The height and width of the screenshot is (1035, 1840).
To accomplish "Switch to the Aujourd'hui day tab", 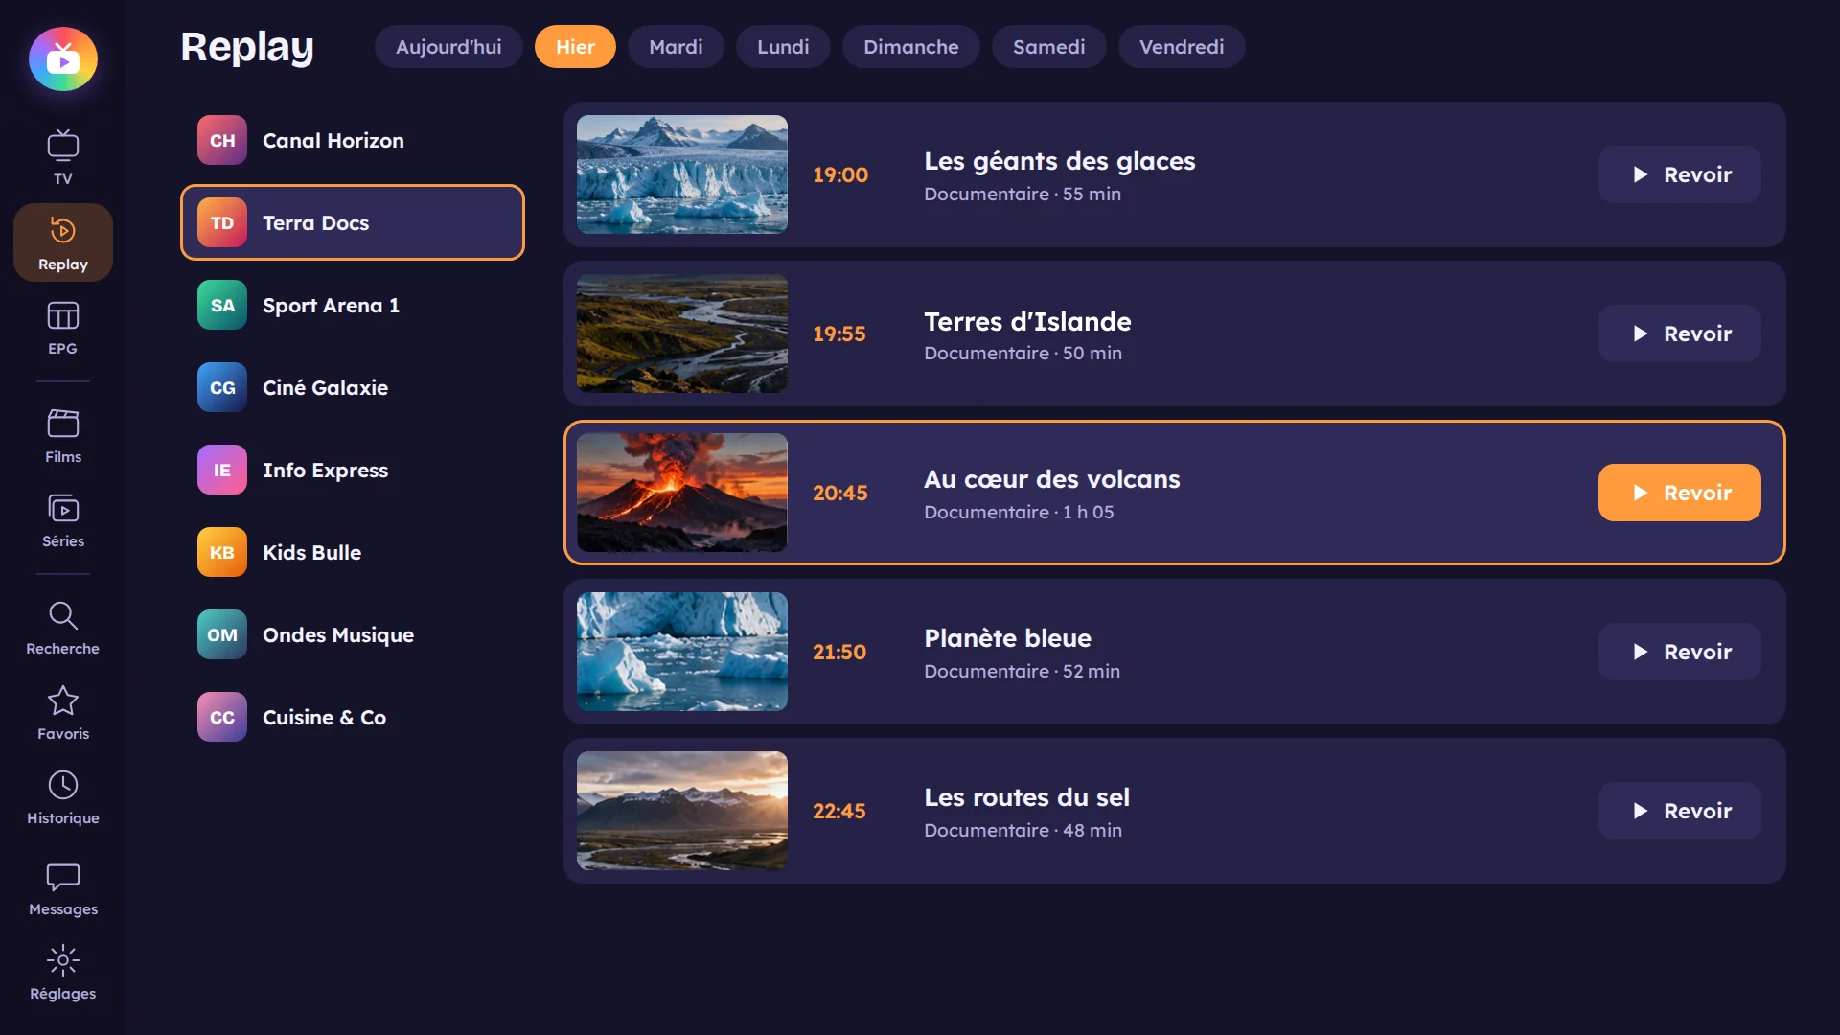I will [x=448, y=47].
